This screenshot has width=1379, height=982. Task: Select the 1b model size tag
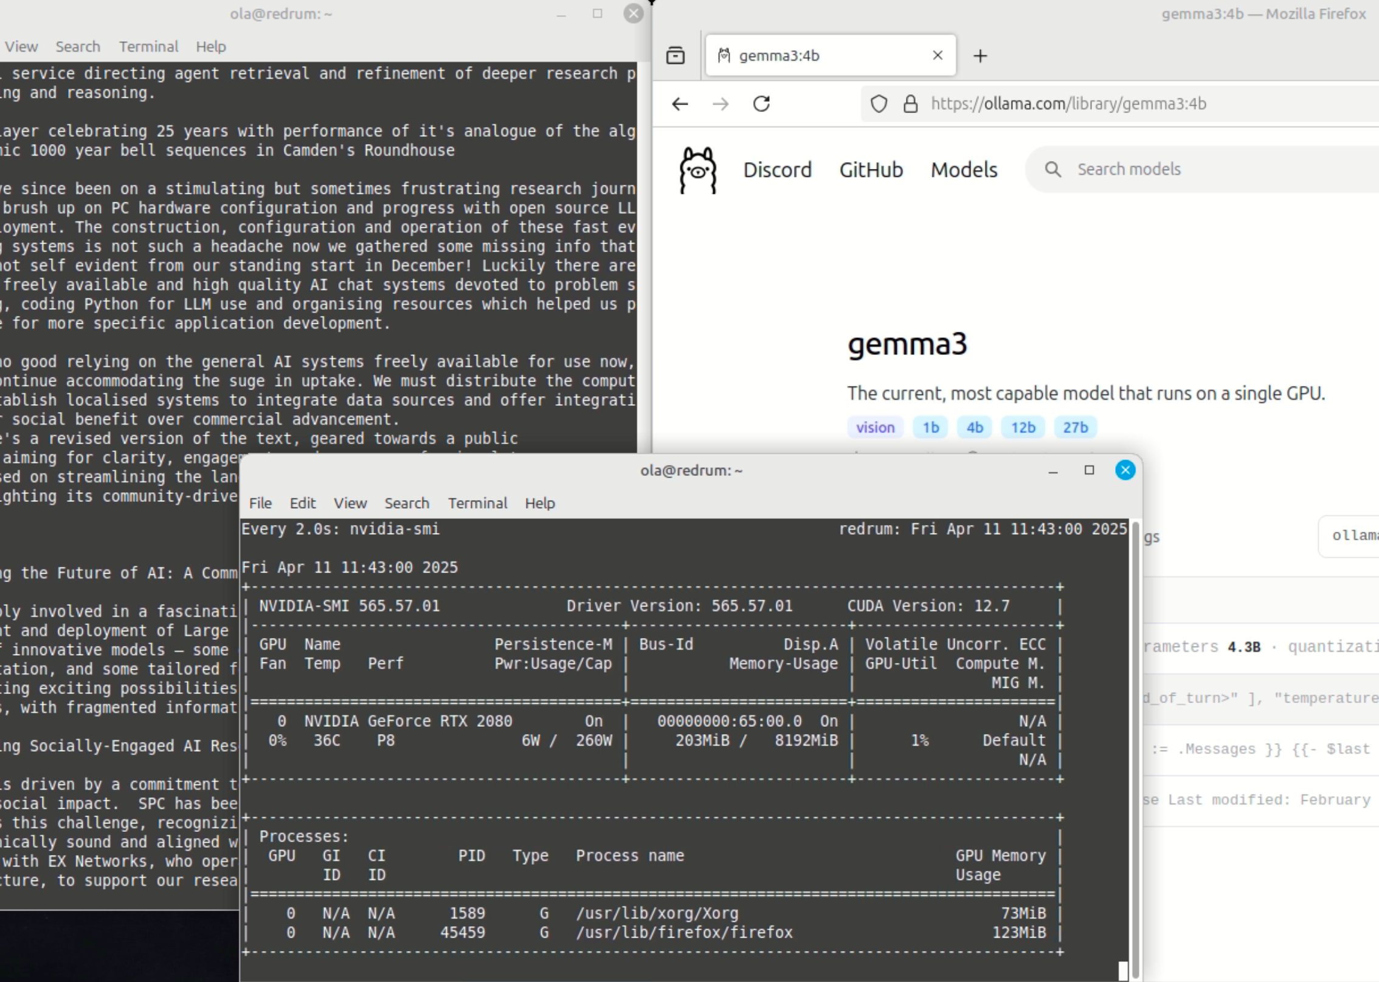click(930, 427)
